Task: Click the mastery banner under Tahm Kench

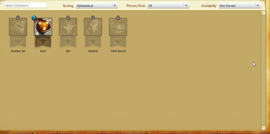Action: [118, 41]
